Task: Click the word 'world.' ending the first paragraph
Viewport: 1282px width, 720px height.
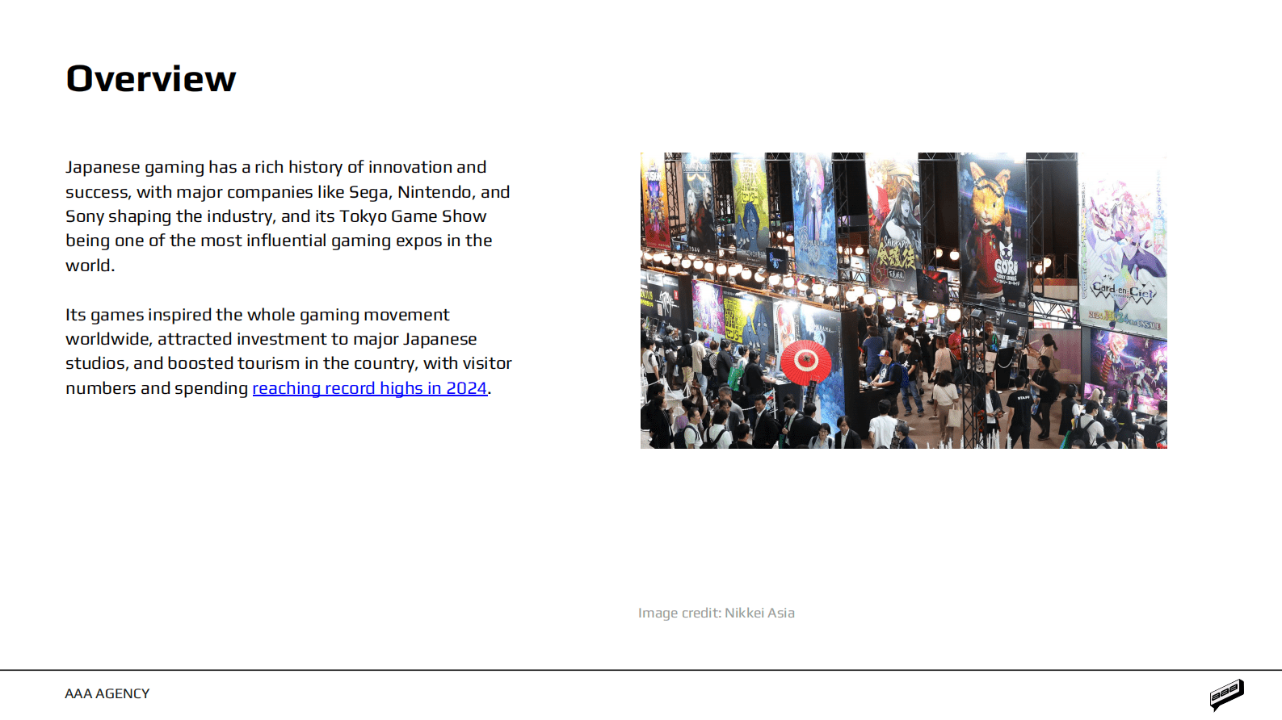Action: click(90, 266)
